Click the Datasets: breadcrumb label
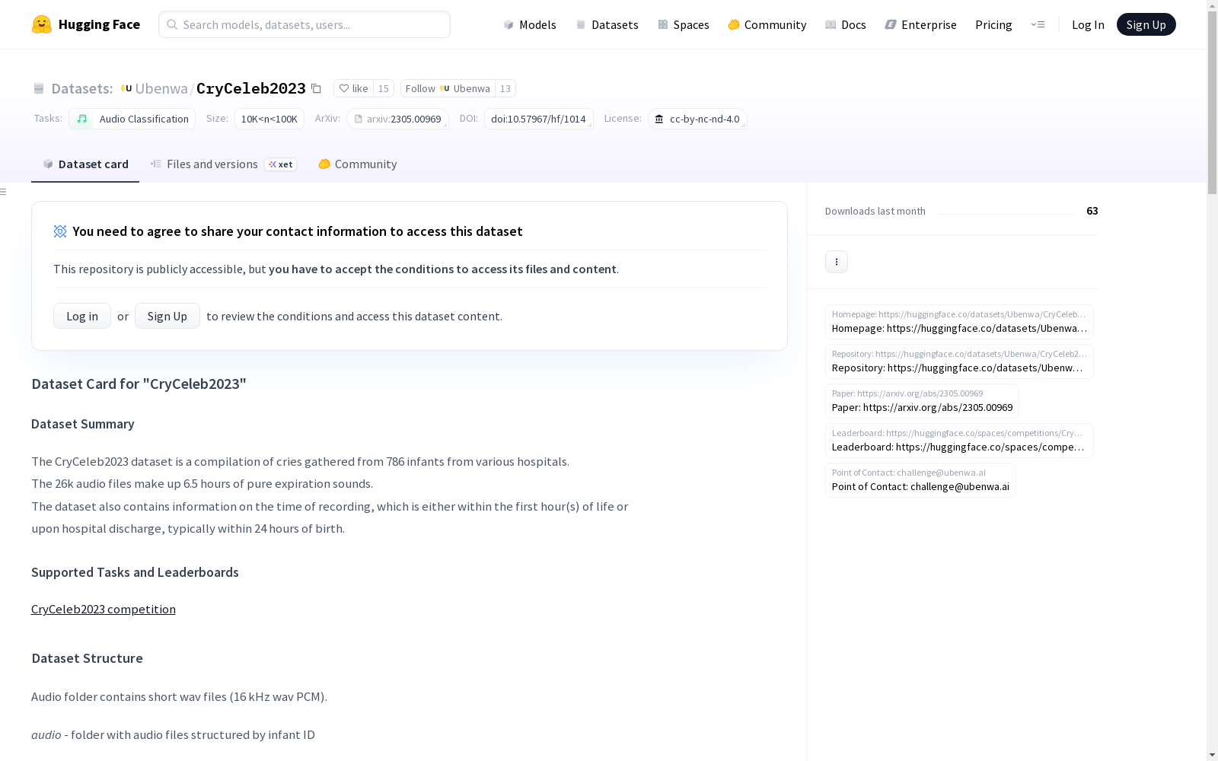This screenshot has height=761, width=1218. 82,88
